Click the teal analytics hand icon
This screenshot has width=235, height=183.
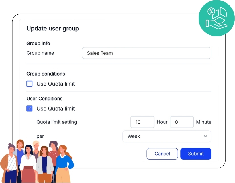pos(216,18)
